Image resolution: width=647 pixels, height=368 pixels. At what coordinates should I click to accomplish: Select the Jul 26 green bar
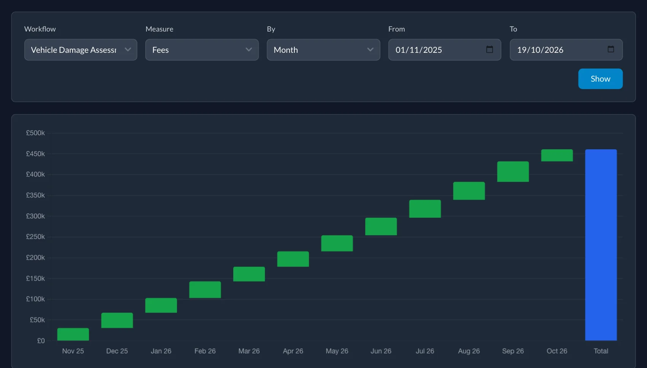pyautogui.click(x=425, y=209)
